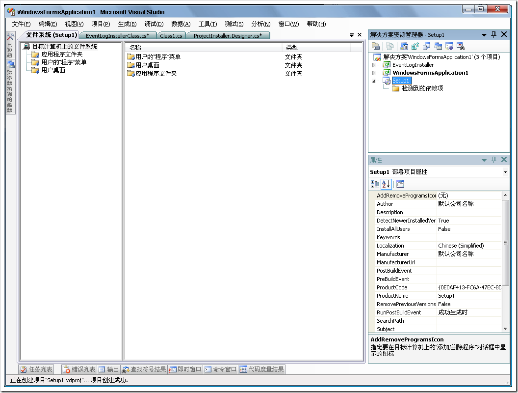Select the RemovePreviousVersions property row
518x393 pixels.
click(x=439, y=304)
